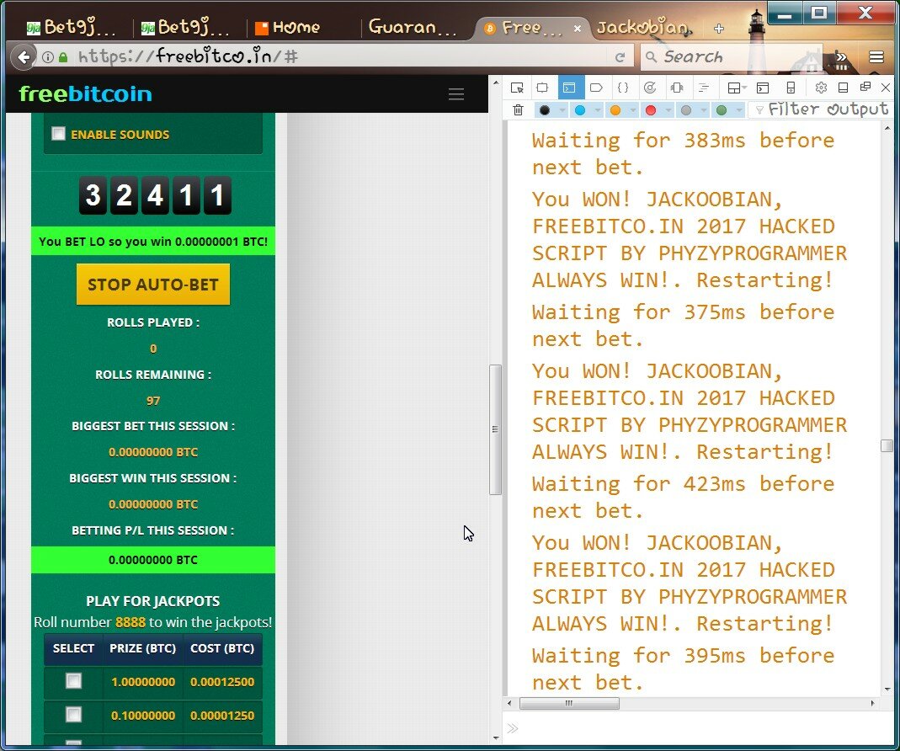
Task: Check the Enable Sounds checkbox
Action: point(59,134)
